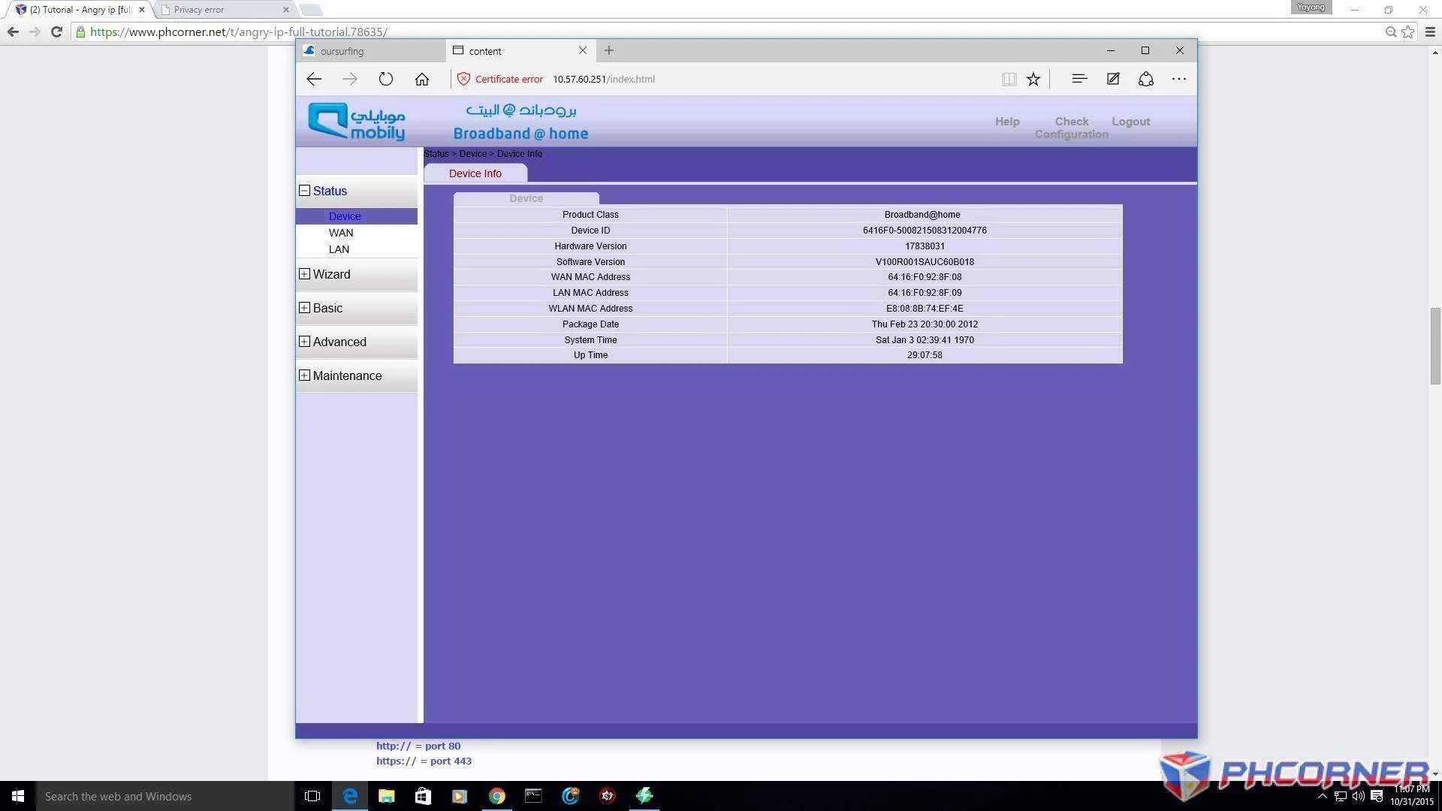The image size is (1442, 811).
Task: Click the Yoyong profile button in Chrome
Action: (1311, 8)
